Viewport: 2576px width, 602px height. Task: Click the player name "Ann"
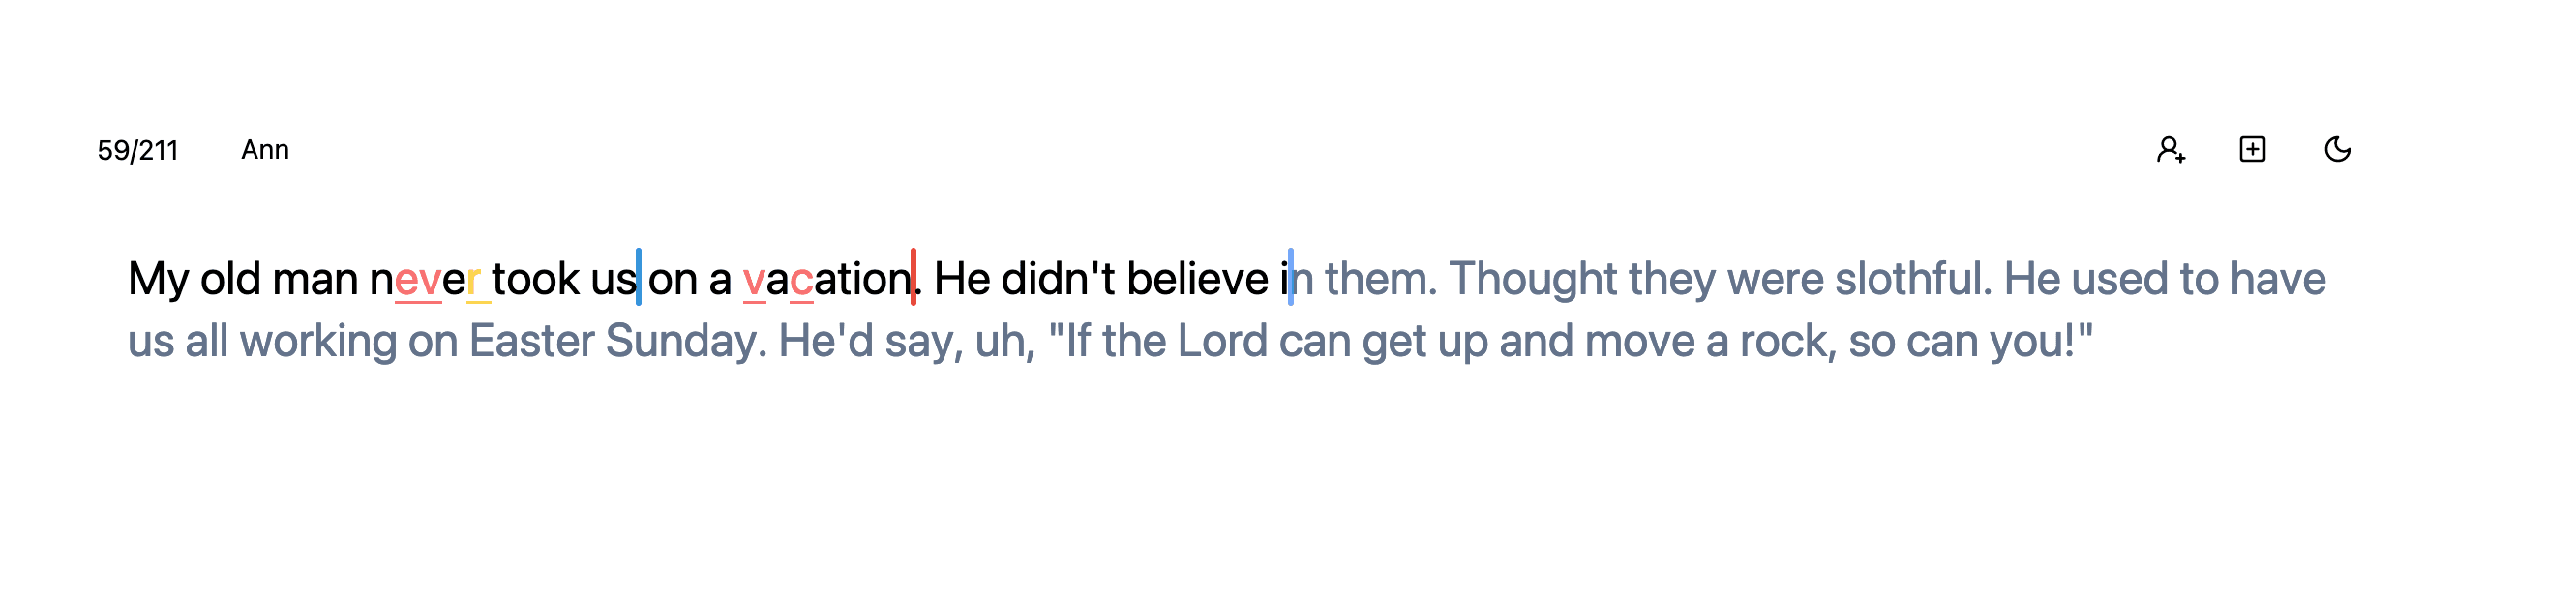[x=265, y=150]
